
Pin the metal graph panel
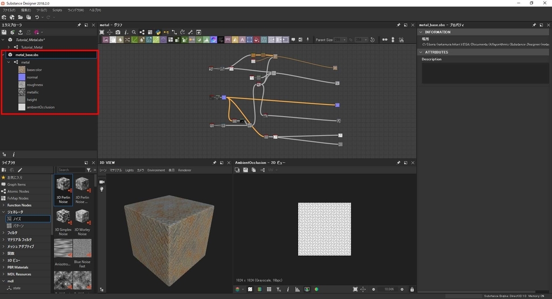pyautogui.click(x=399, y=25)
